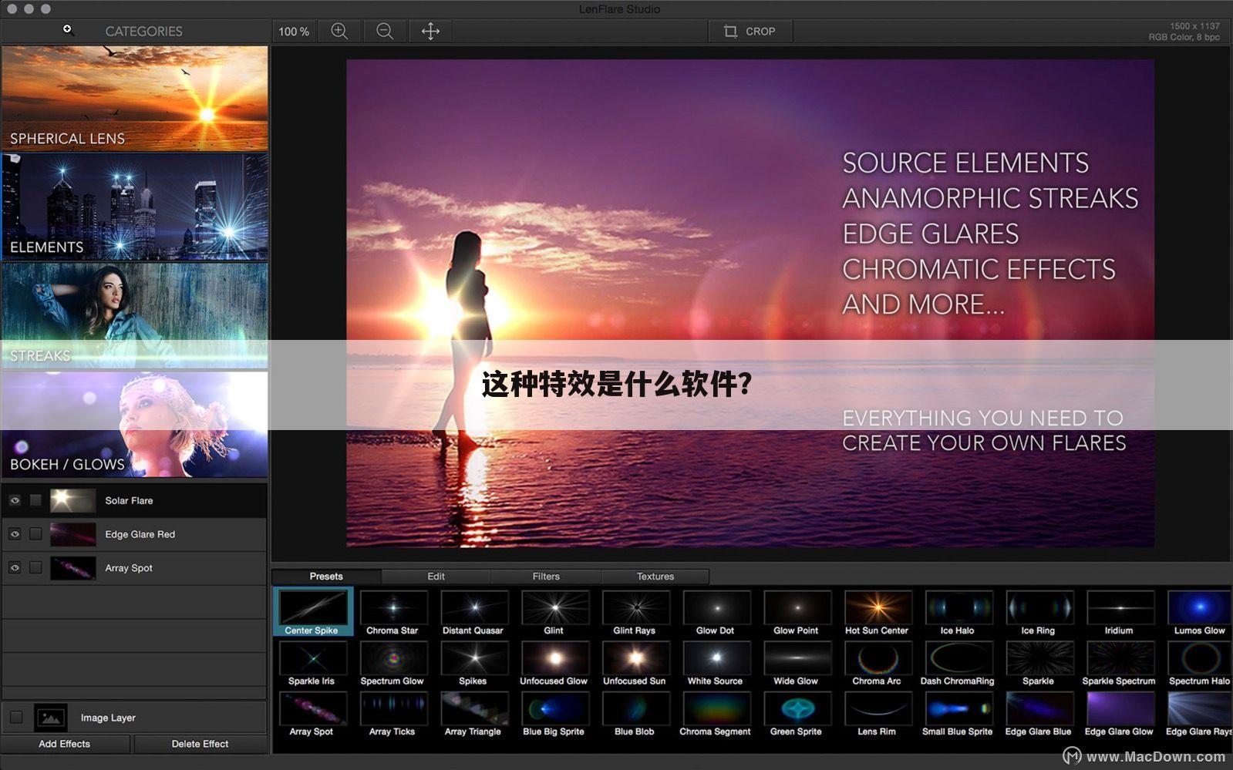The height and width of the screenshot is (770, 1233).
Task: Select the Glint preset
Action: click(554, 612)
